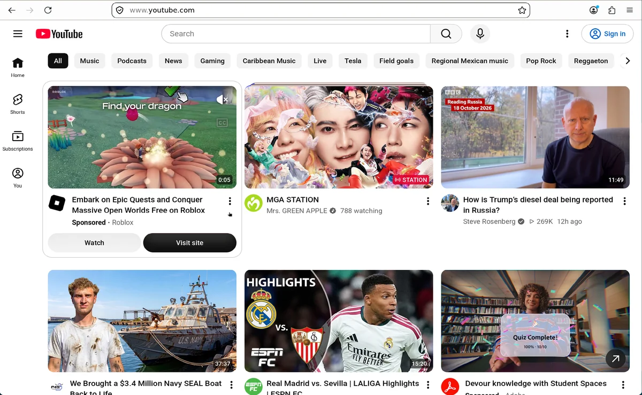
Task: Select the Tesla filter chip
Action: [x=353, y=61]
